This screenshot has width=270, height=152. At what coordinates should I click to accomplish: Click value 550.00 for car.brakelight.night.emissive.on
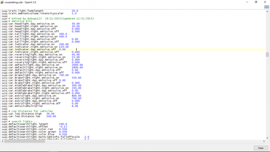pos(76,78)
